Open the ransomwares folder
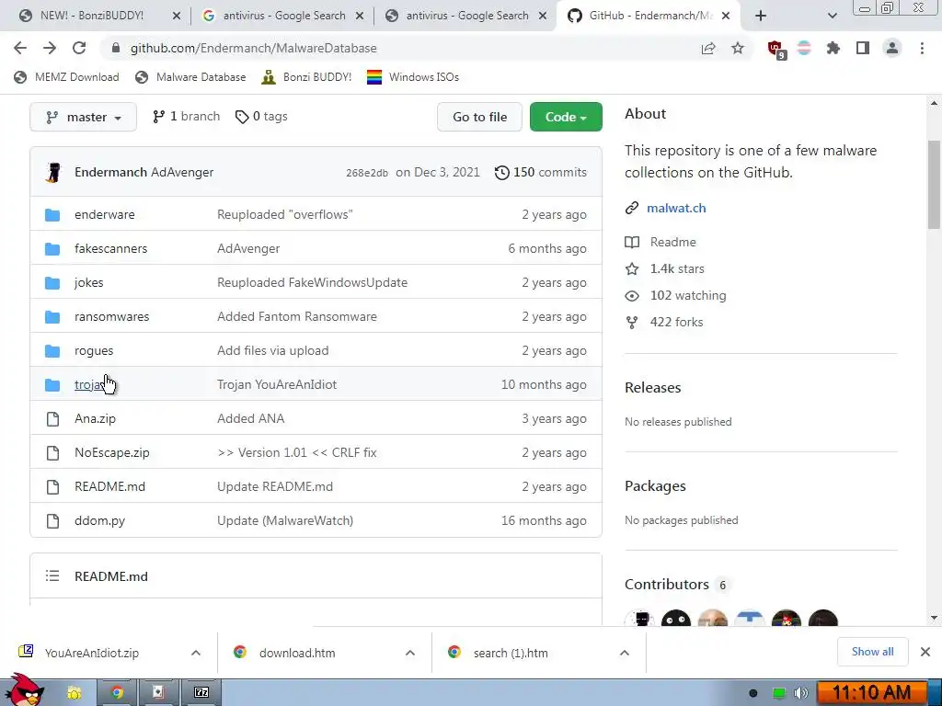This screenshot has height=706, width=942. click(x=111, y=316)
